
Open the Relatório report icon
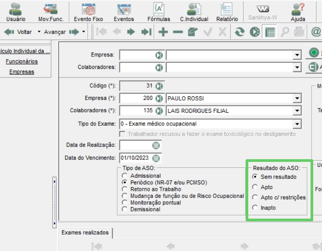(227, 12)
